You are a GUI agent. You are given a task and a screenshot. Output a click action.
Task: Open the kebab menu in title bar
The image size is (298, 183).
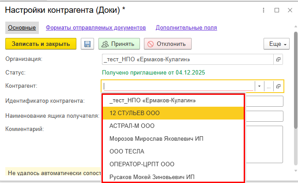(x=264, y=10)
